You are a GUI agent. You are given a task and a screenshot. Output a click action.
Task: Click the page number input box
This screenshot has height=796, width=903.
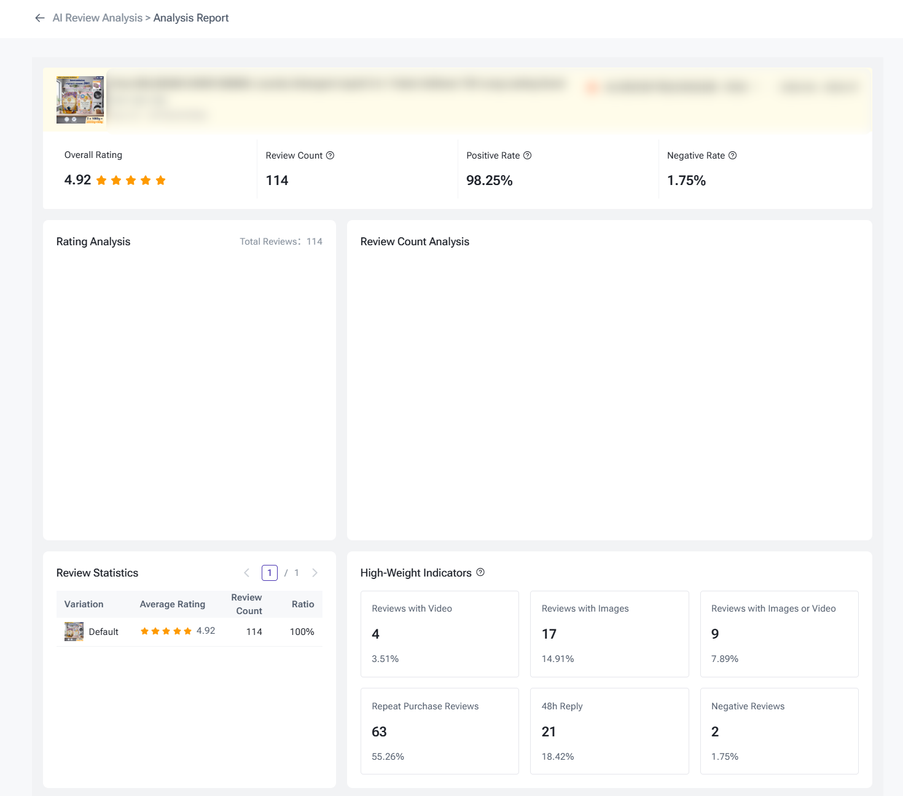tap(270, 573)
